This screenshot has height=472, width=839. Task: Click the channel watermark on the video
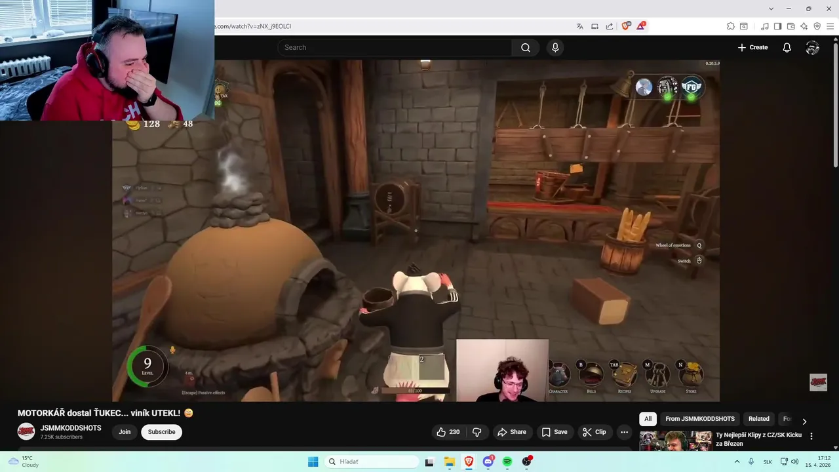tap(818, 382)
